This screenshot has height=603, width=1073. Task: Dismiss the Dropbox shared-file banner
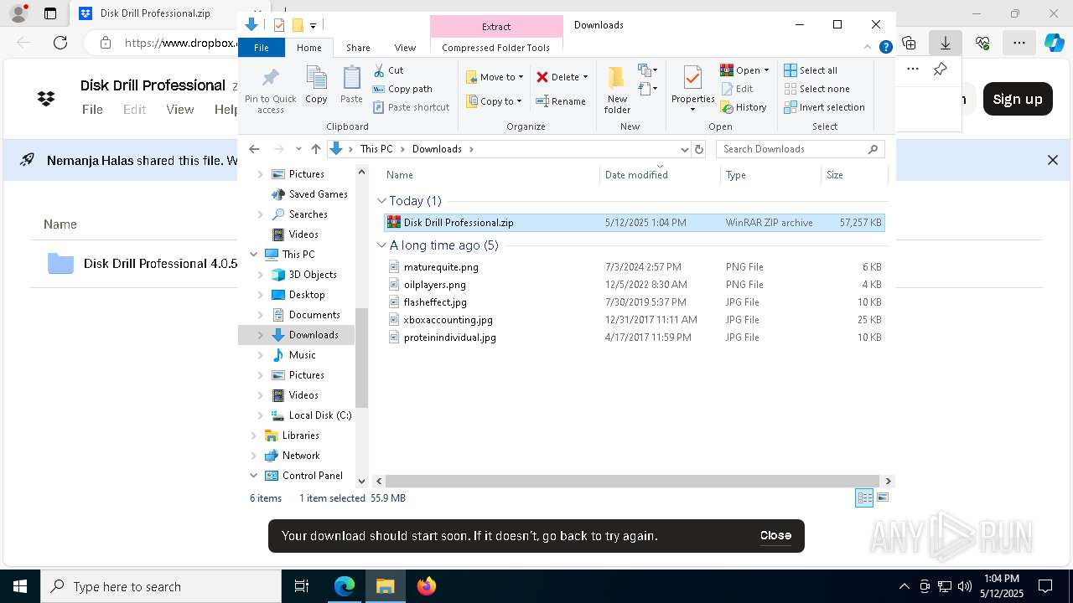click(x=1053, y=160)
